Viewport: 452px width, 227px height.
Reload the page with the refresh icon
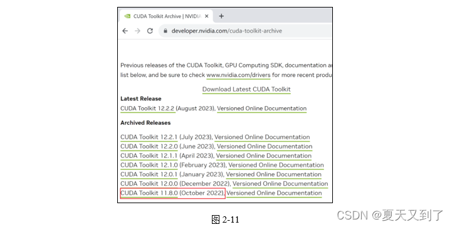pos(150,31)
